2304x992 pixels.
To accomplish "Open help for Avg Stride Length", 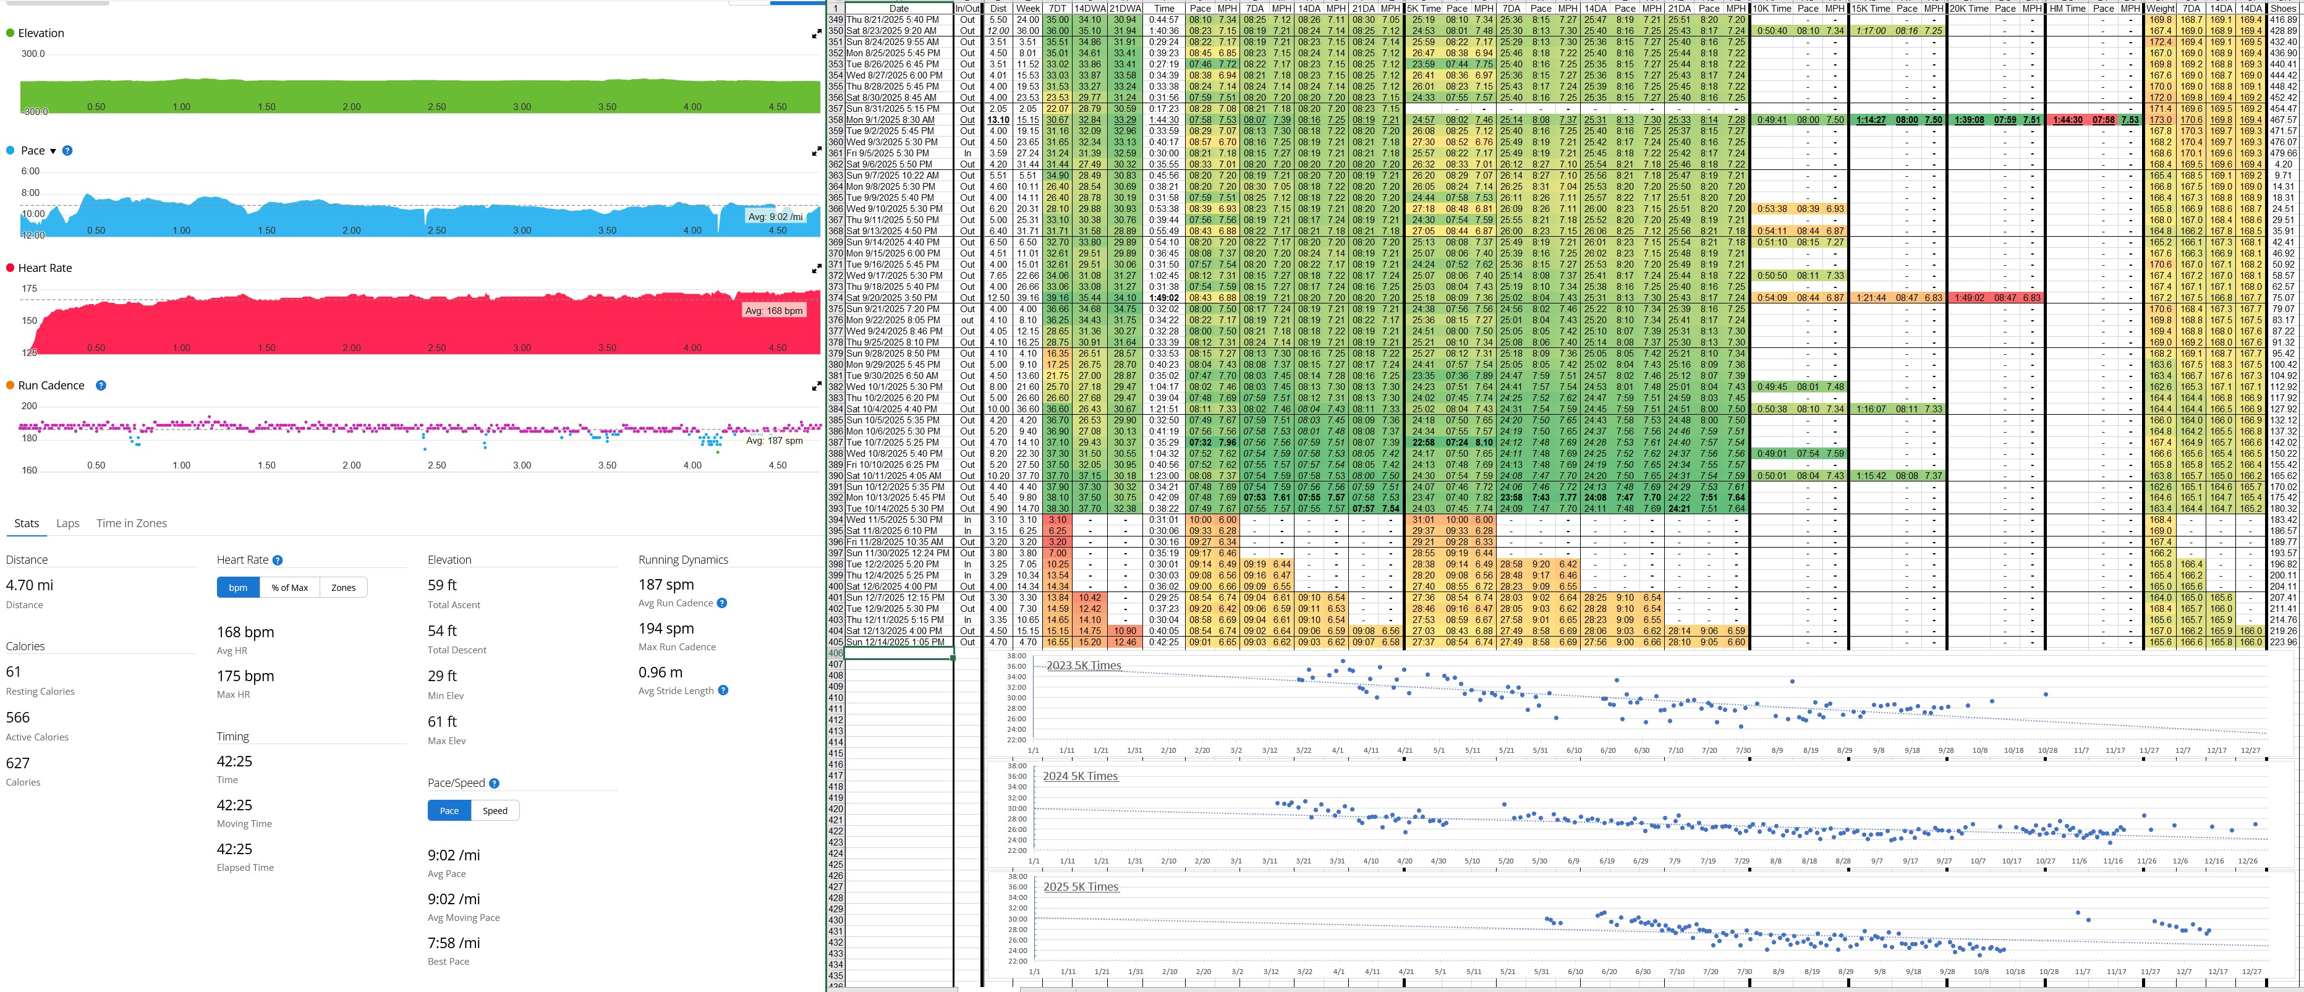I will pyautogui.click(x=723, y=690).
